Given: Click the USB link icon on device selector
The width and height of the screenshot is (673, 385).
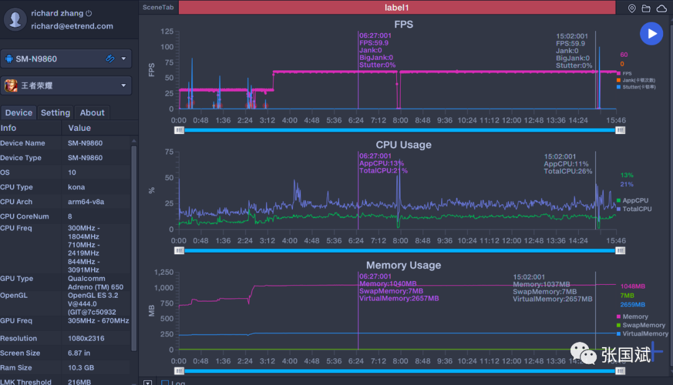Looking at the screenshot, I should [x=110, y=59].
